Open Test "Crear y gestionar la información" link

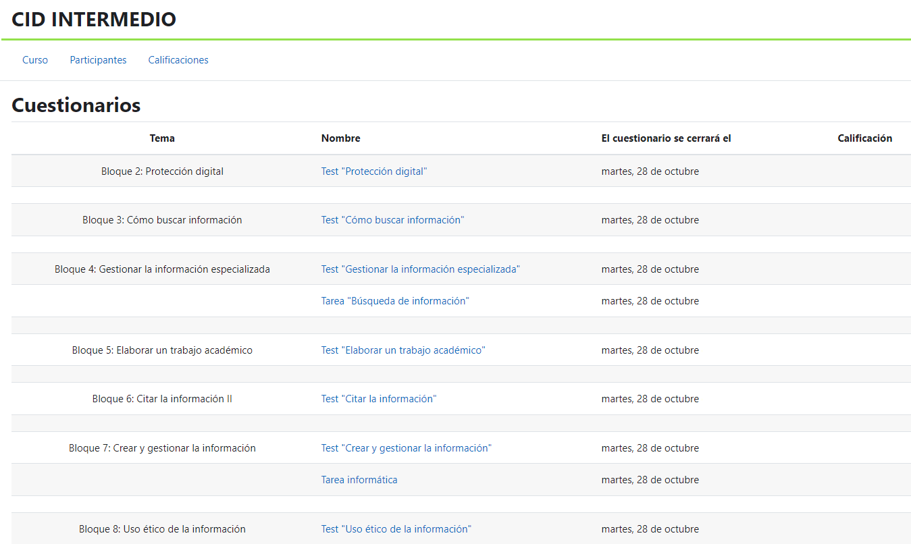tap(407, 448)
